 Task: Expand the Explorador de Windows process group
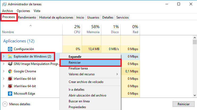click(x=4, y=56)
